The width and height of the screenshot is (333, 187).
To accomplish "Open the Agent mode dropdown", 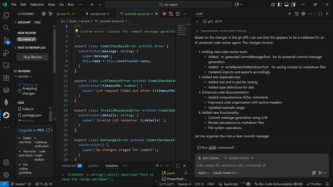I will [204, 173].
